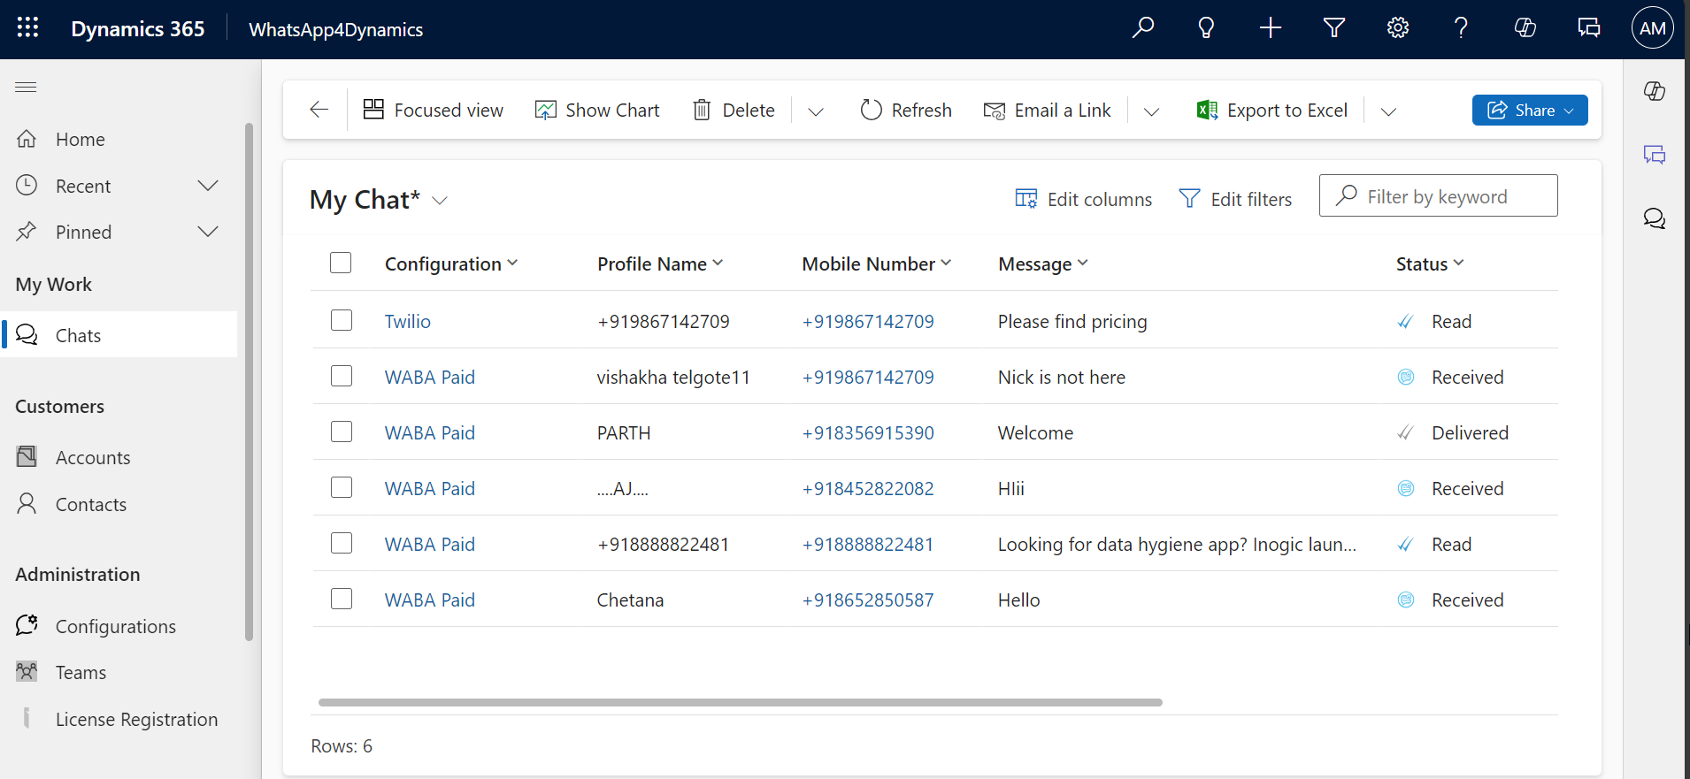Click the Filter by keyword search box
This screenshot has height=779, width=1690.
point(1439,195)
